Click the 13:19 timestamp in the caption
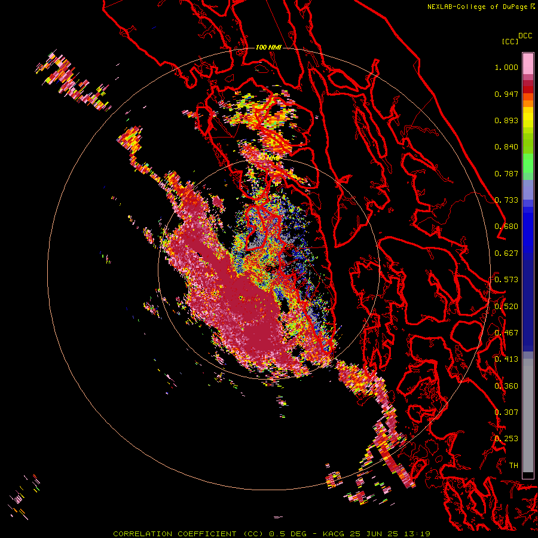Screen dimensions: 538x538 coord(418,534)
